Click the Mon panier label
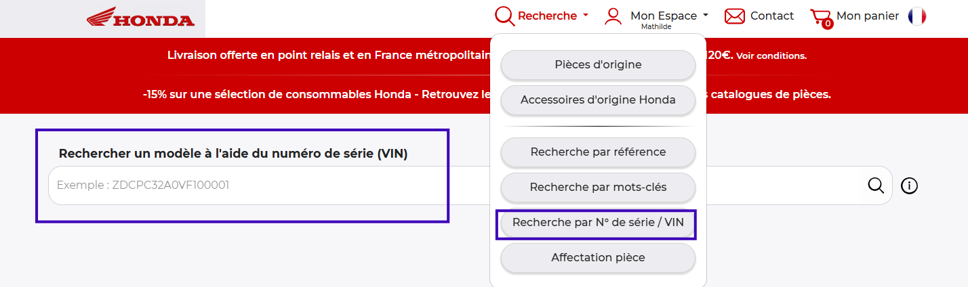968x287 pixels. [868, 16]
